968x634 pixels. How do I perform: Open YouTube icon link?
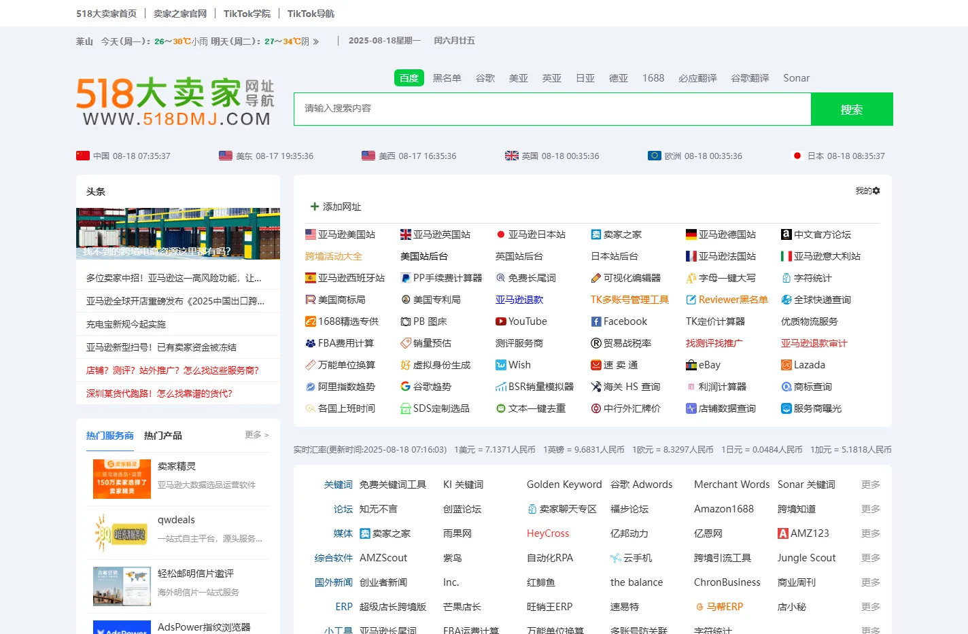click(521, 321)
